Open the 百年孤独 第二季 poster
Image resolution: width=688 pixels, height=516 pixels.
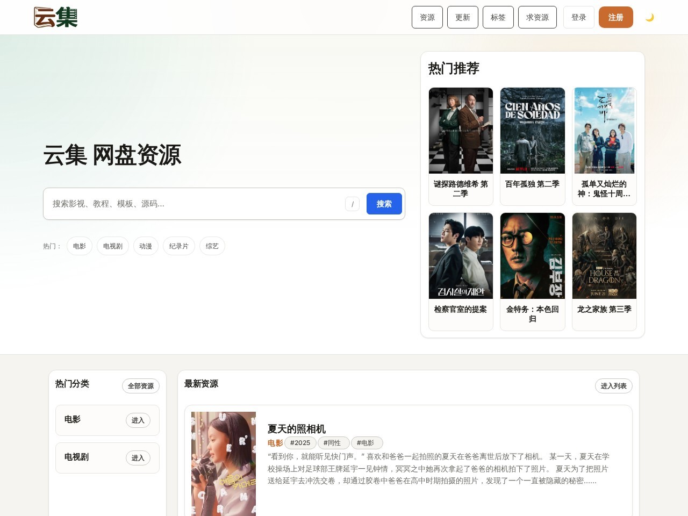tap(533, 131)
